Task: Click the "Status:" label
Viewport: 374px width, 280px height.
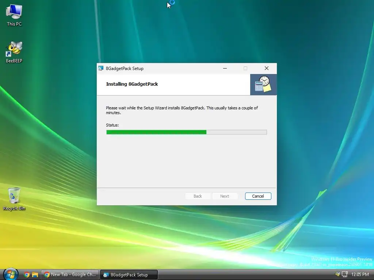Action: (x=112, y=125)
